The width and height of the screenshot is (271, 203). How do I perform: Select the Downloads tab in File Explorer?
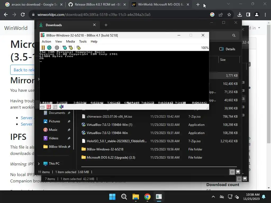(67, 25)
